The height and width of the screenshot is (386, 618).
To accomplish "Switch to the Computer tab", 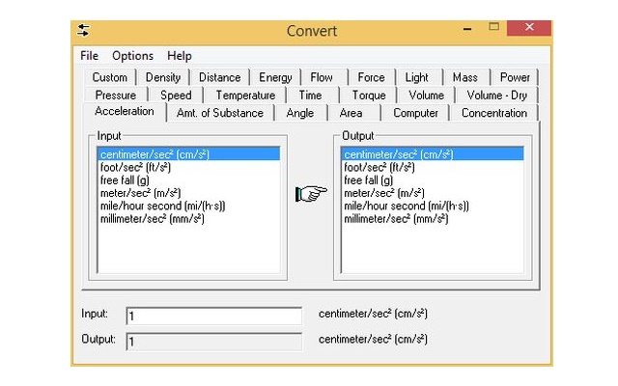I will pos(416,113).
